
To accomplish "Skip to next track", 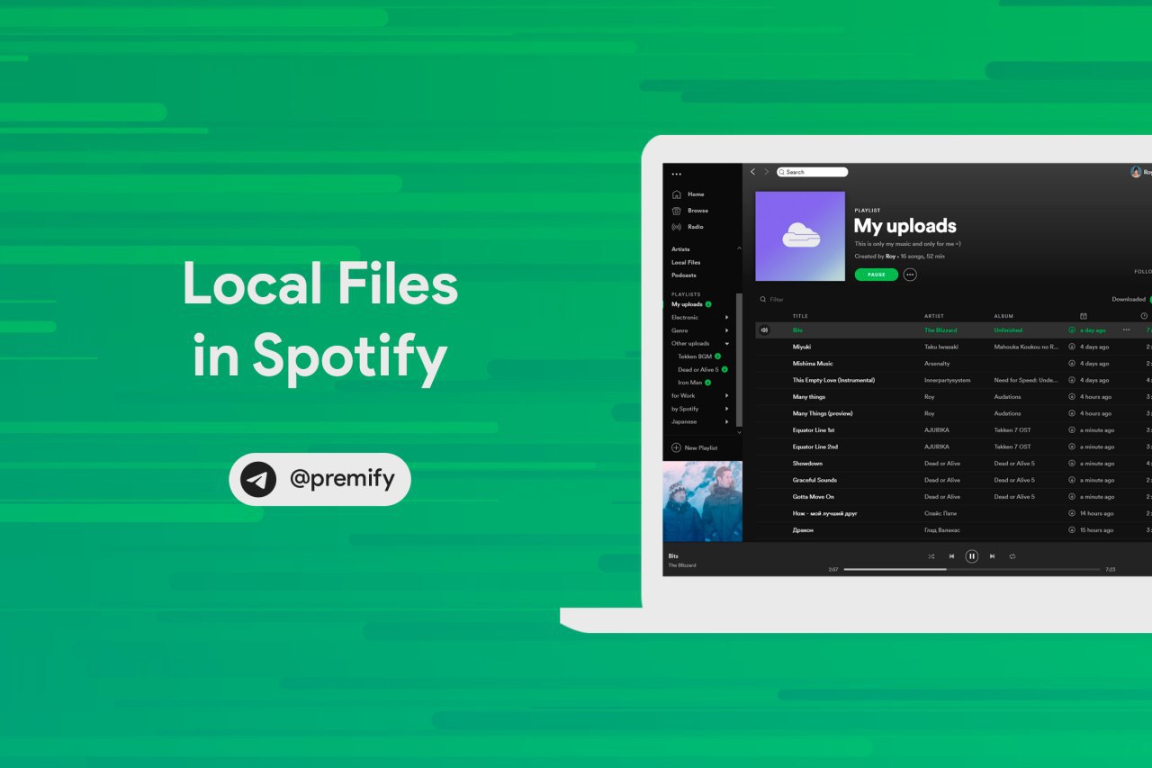I will point(992,556).
